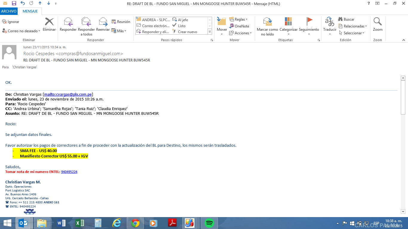Toggle Marcar como no leído
The height and width of the screenshot is (229, 408).
267,24
